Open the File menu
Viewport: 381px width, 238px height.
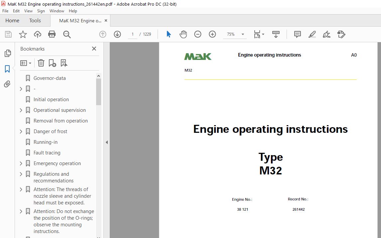(5, 11)
